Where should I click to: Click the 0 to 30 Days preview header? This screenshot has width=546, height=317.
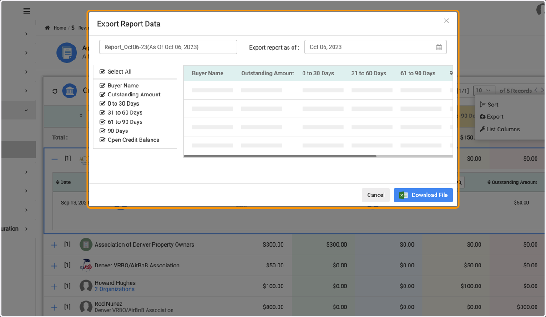[318, 73]
